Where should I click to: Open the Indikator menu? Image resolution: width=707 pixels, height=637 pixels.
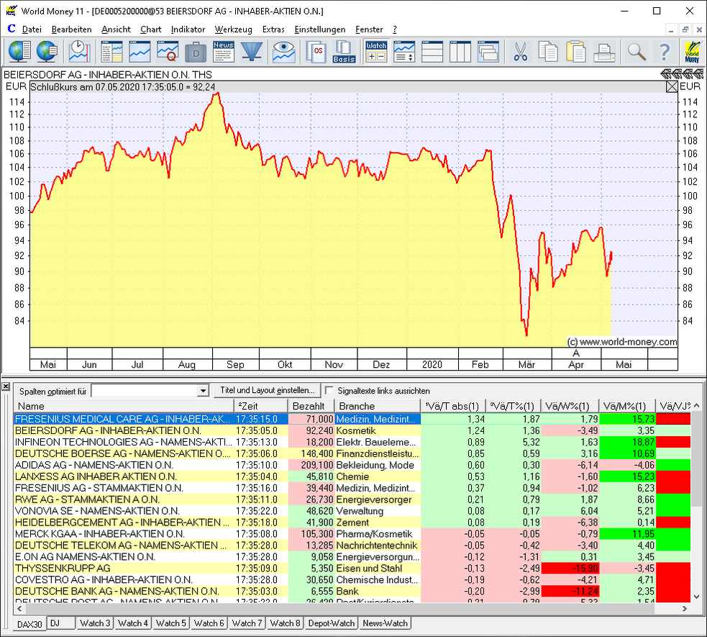[x=188, y=30]
